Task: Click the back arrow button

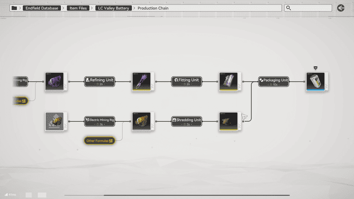Action: (x=341, y=8)
